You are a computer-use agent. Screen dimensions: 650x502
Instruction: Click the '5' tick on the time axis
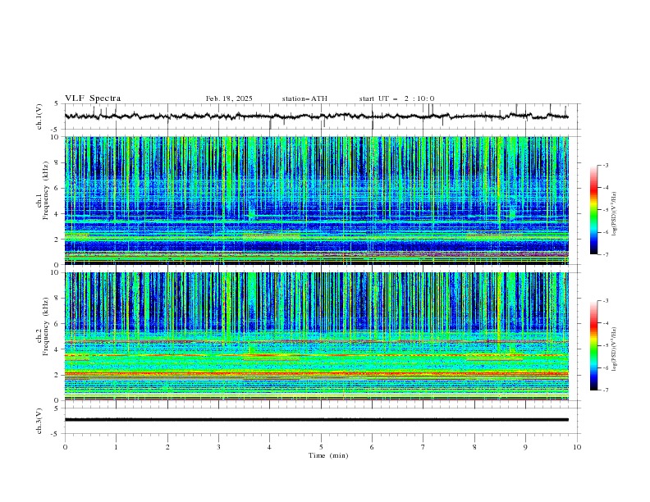[x=321, y=447]
